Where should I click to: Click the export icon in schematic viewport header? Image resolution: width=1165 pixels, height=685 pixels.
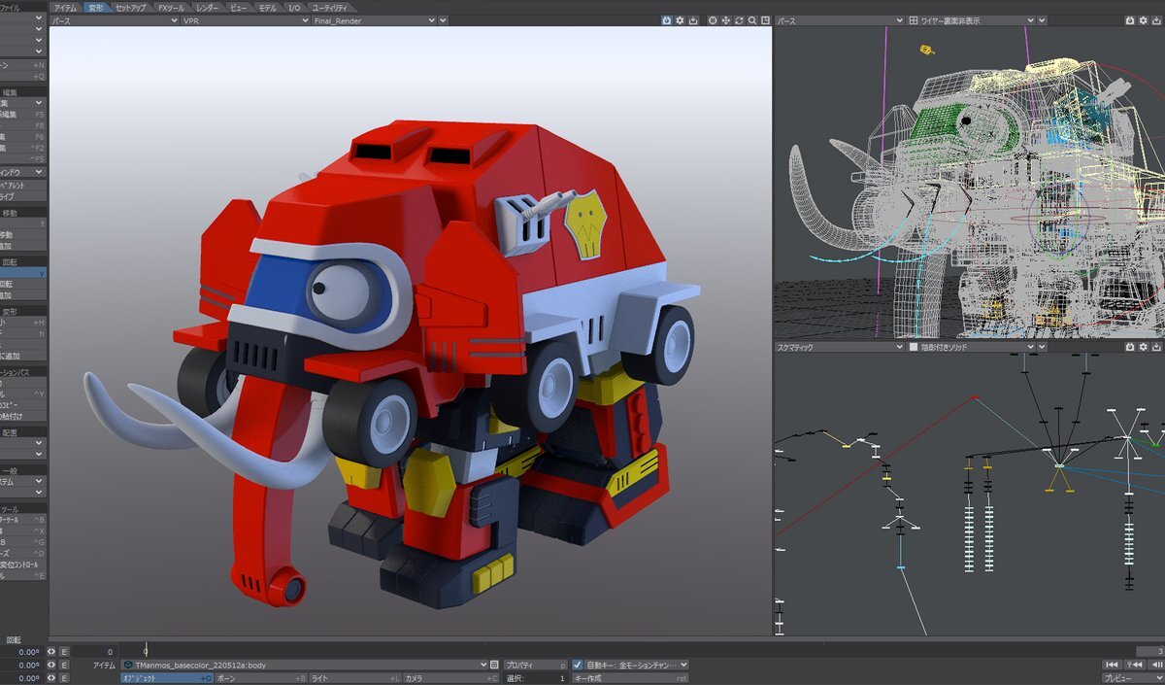(1156, 347)
